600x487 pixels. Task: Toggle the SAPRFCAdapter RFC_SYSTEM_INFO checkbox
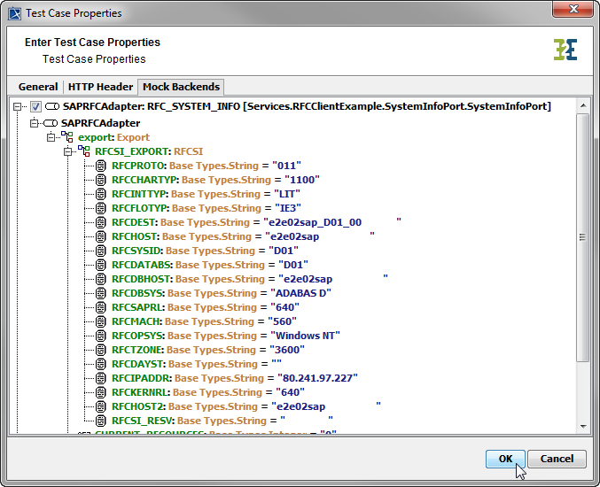[35, 107]
